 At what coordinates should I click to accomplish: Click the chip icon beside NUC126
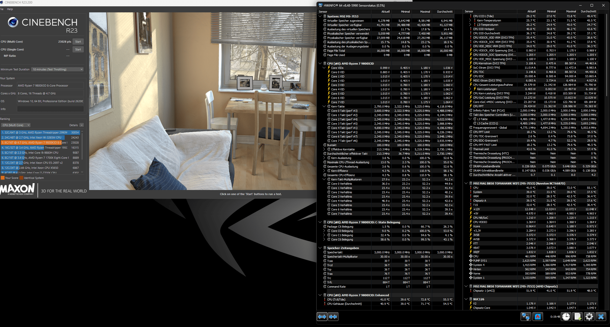(x=471, y=299)
